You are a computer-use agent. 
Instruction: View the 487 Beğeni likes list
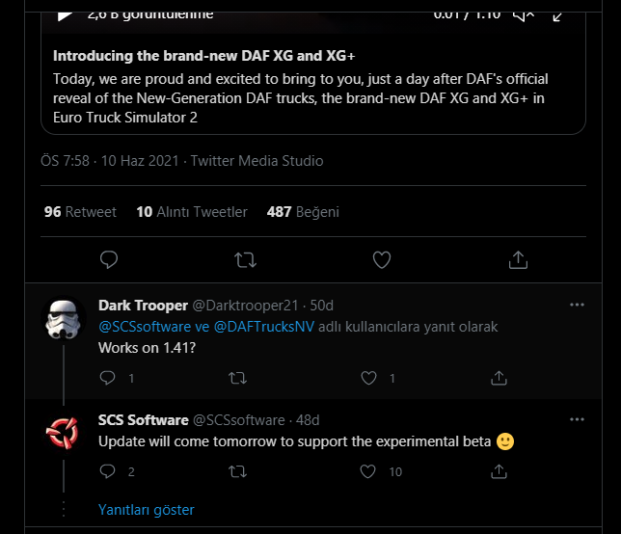pos(303,212)
